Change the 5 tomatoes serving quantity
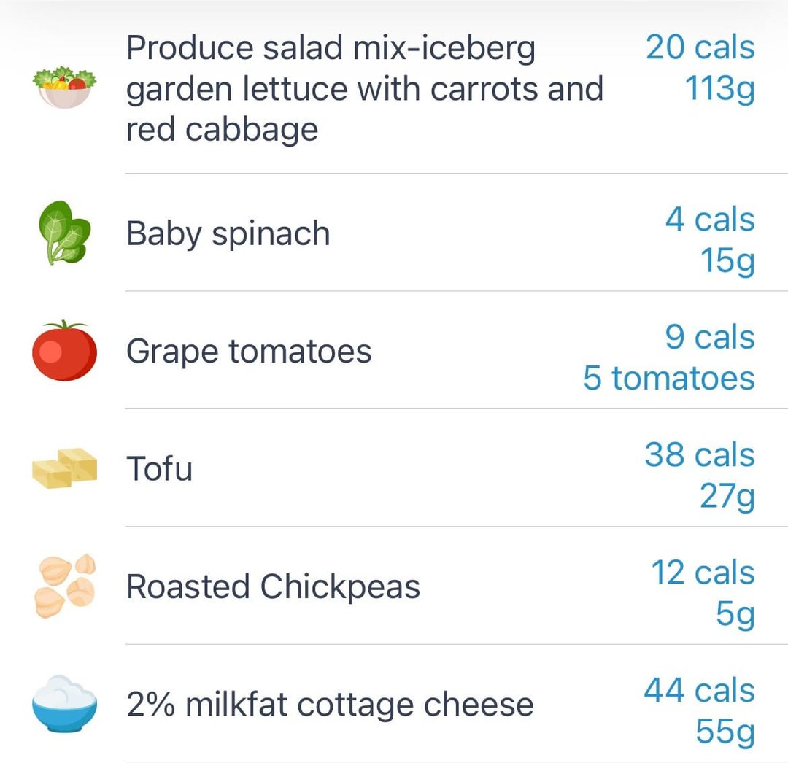The height and width of the screenshot is (763, 788). click(x=669, y=379)
